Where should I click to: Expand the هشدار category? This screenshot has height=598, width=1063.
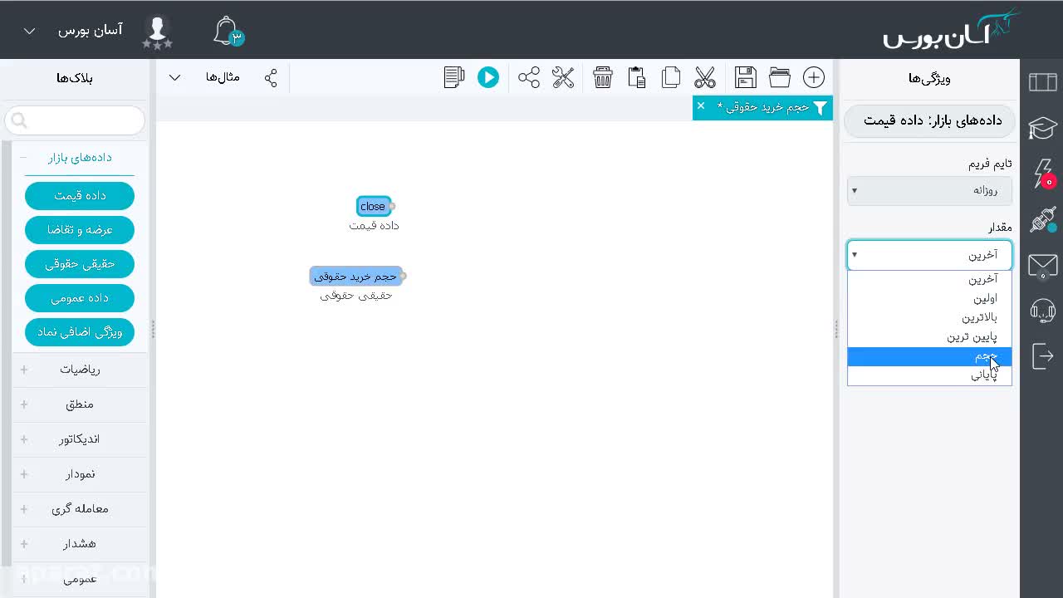80,544
